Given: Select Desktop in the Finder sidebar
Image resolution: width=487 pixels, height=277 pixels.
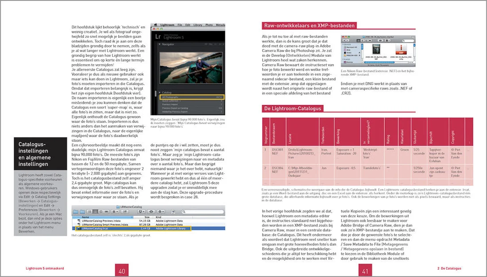Looking at the screenshot, I should [x=348, y=62].
